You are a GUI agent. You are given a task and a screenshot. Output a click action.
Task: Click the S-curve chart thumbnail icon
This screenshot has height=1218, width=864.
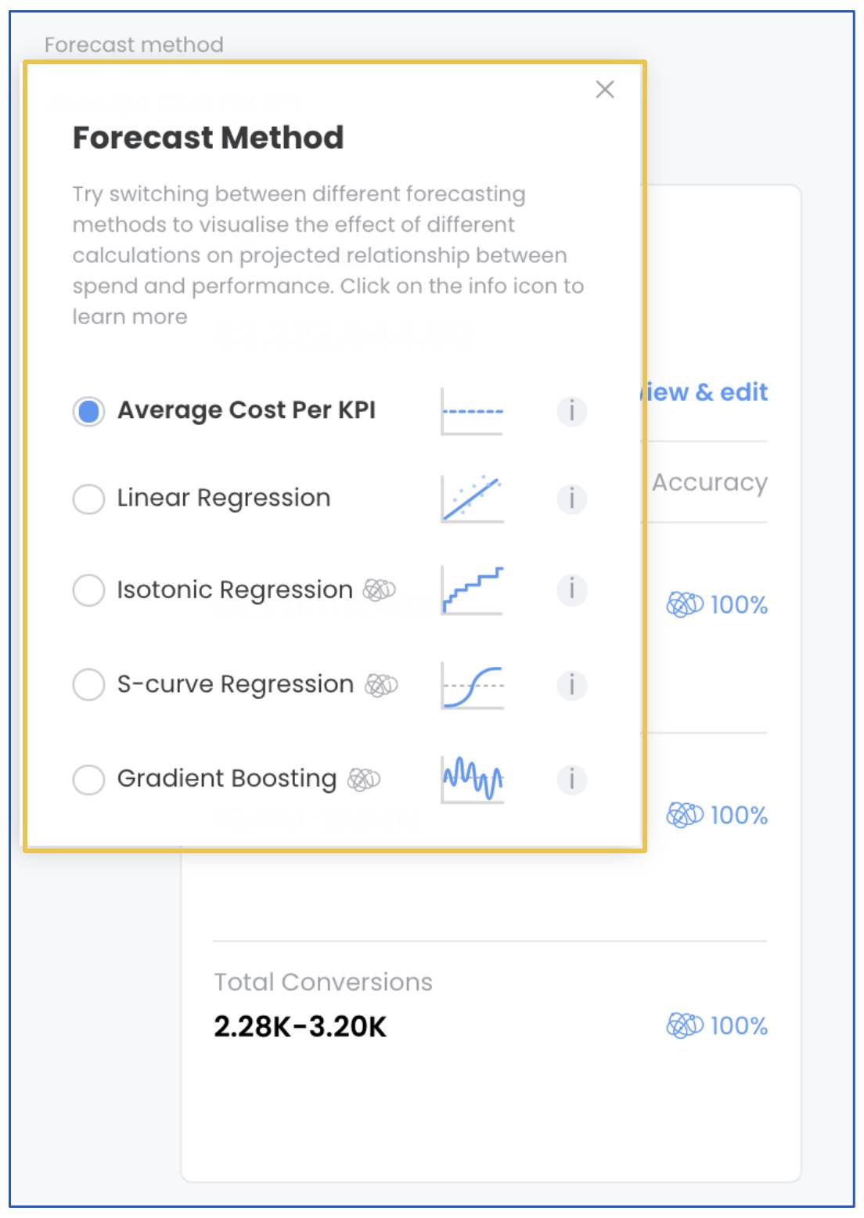click(x=473, y=686)
